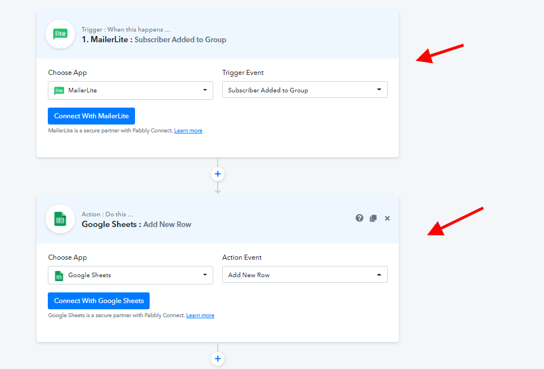Open the trigger's Choose App dropdown showing MailerLite
This screenshot has height=369, width=544.
pyautogui.click(x=131, y=90)
